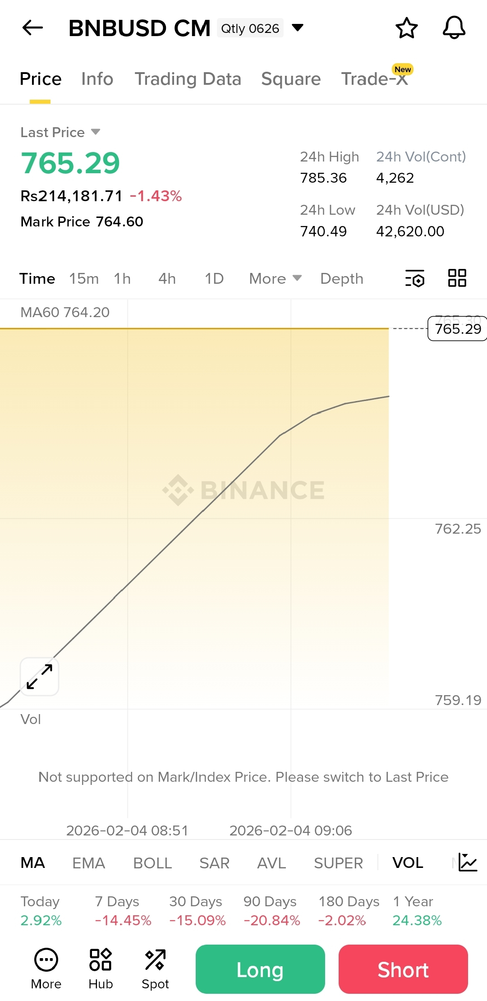
Task: Toggle the MA indicator
Action: 33,863
